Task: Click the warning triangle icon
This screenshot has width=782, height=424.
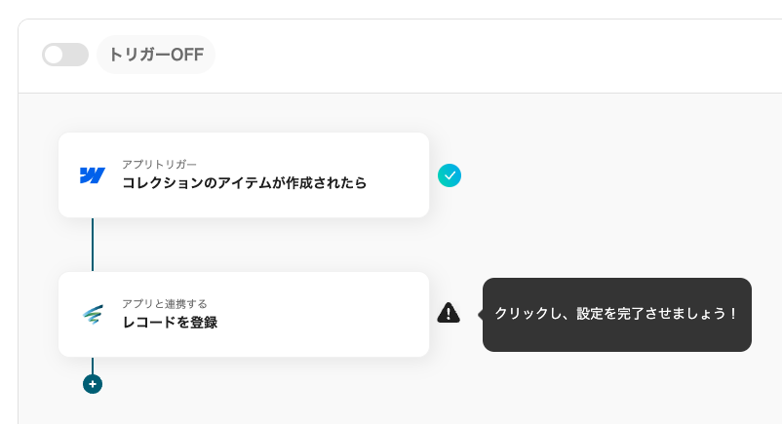Action: click(x=449, y=313)
